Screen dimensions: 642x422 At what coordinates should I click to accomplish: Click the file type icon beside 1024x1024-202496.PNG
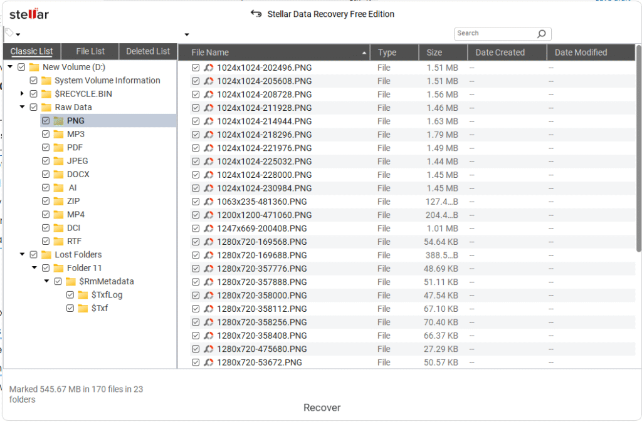point(209,67)
